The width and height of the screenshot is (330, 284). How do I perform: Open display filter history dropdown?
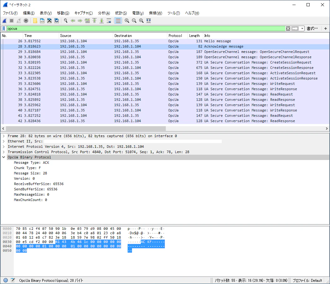pos(302,28)
